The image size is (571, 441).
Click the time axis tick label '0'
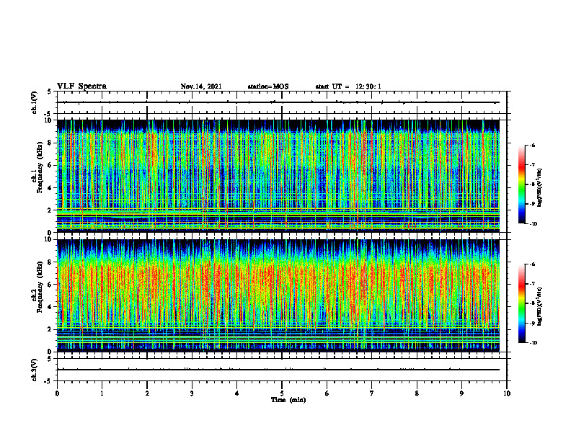pos(57,393)
